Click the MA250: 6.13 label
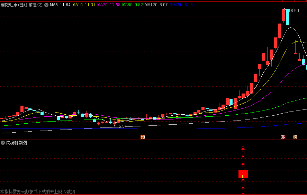Screen dimensions: 307x195 pyautogui.click(x=181, y=5)
